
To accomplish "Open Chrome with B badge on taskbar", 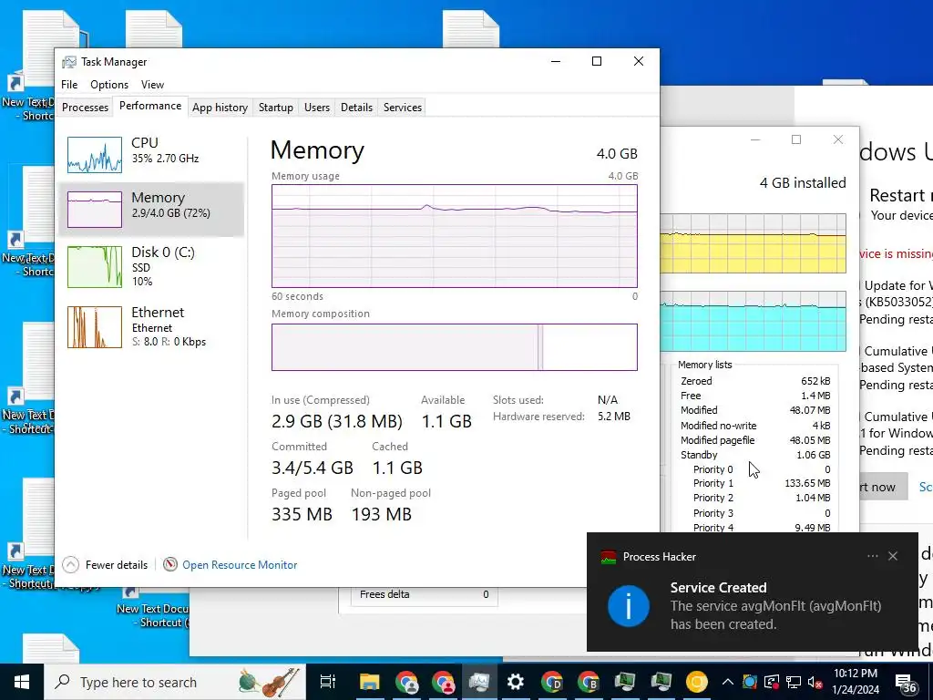I will point(588,682).
